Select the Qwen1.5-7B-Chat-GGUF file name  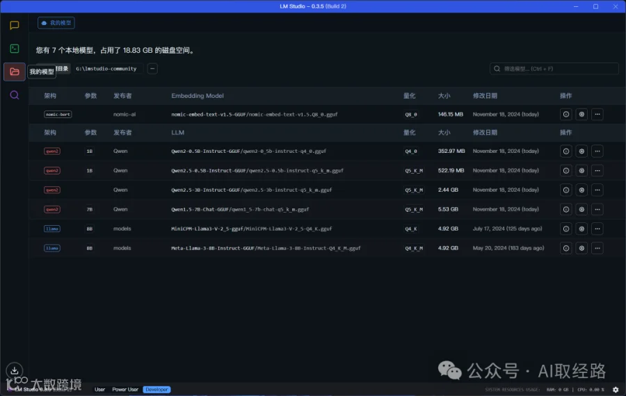tap(240, 209)
